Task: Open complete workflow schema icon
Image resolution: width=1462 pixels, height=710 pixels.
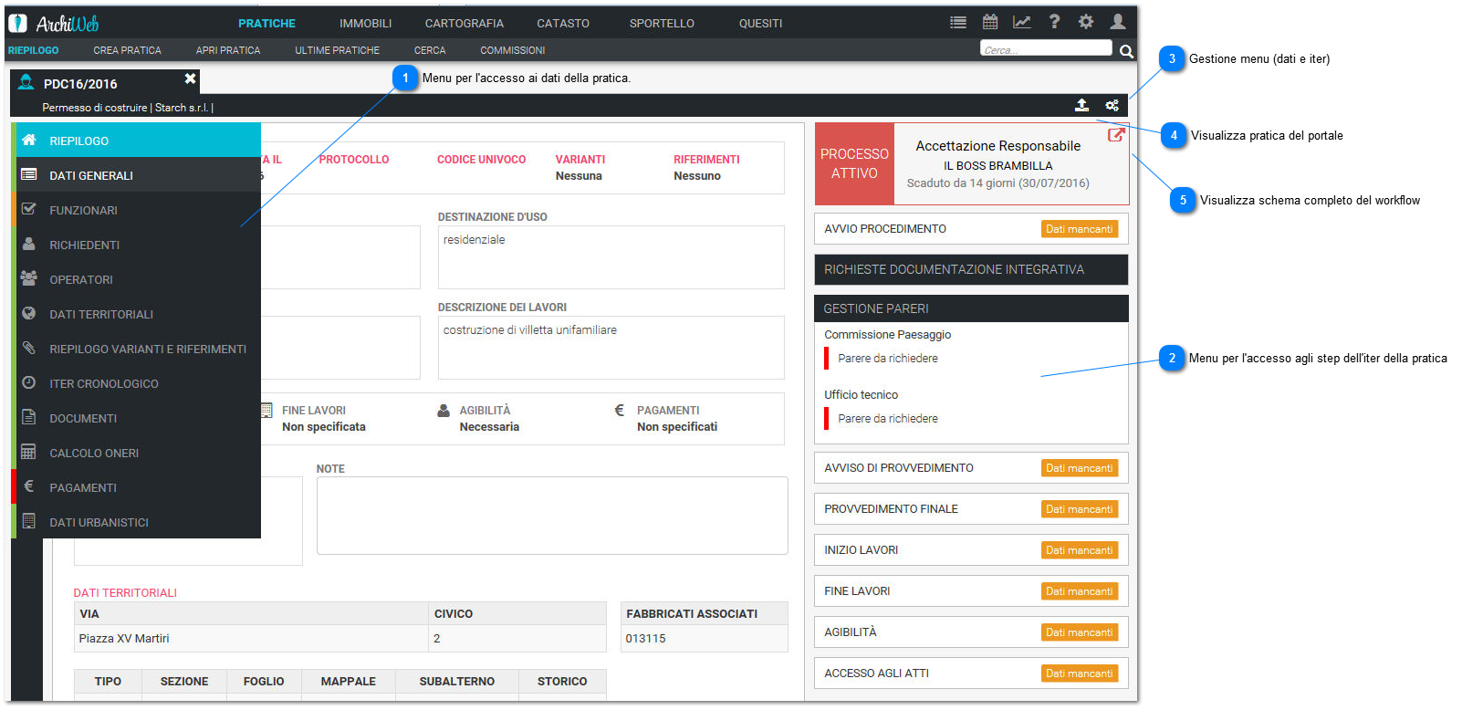Action: click(1115, 135)
